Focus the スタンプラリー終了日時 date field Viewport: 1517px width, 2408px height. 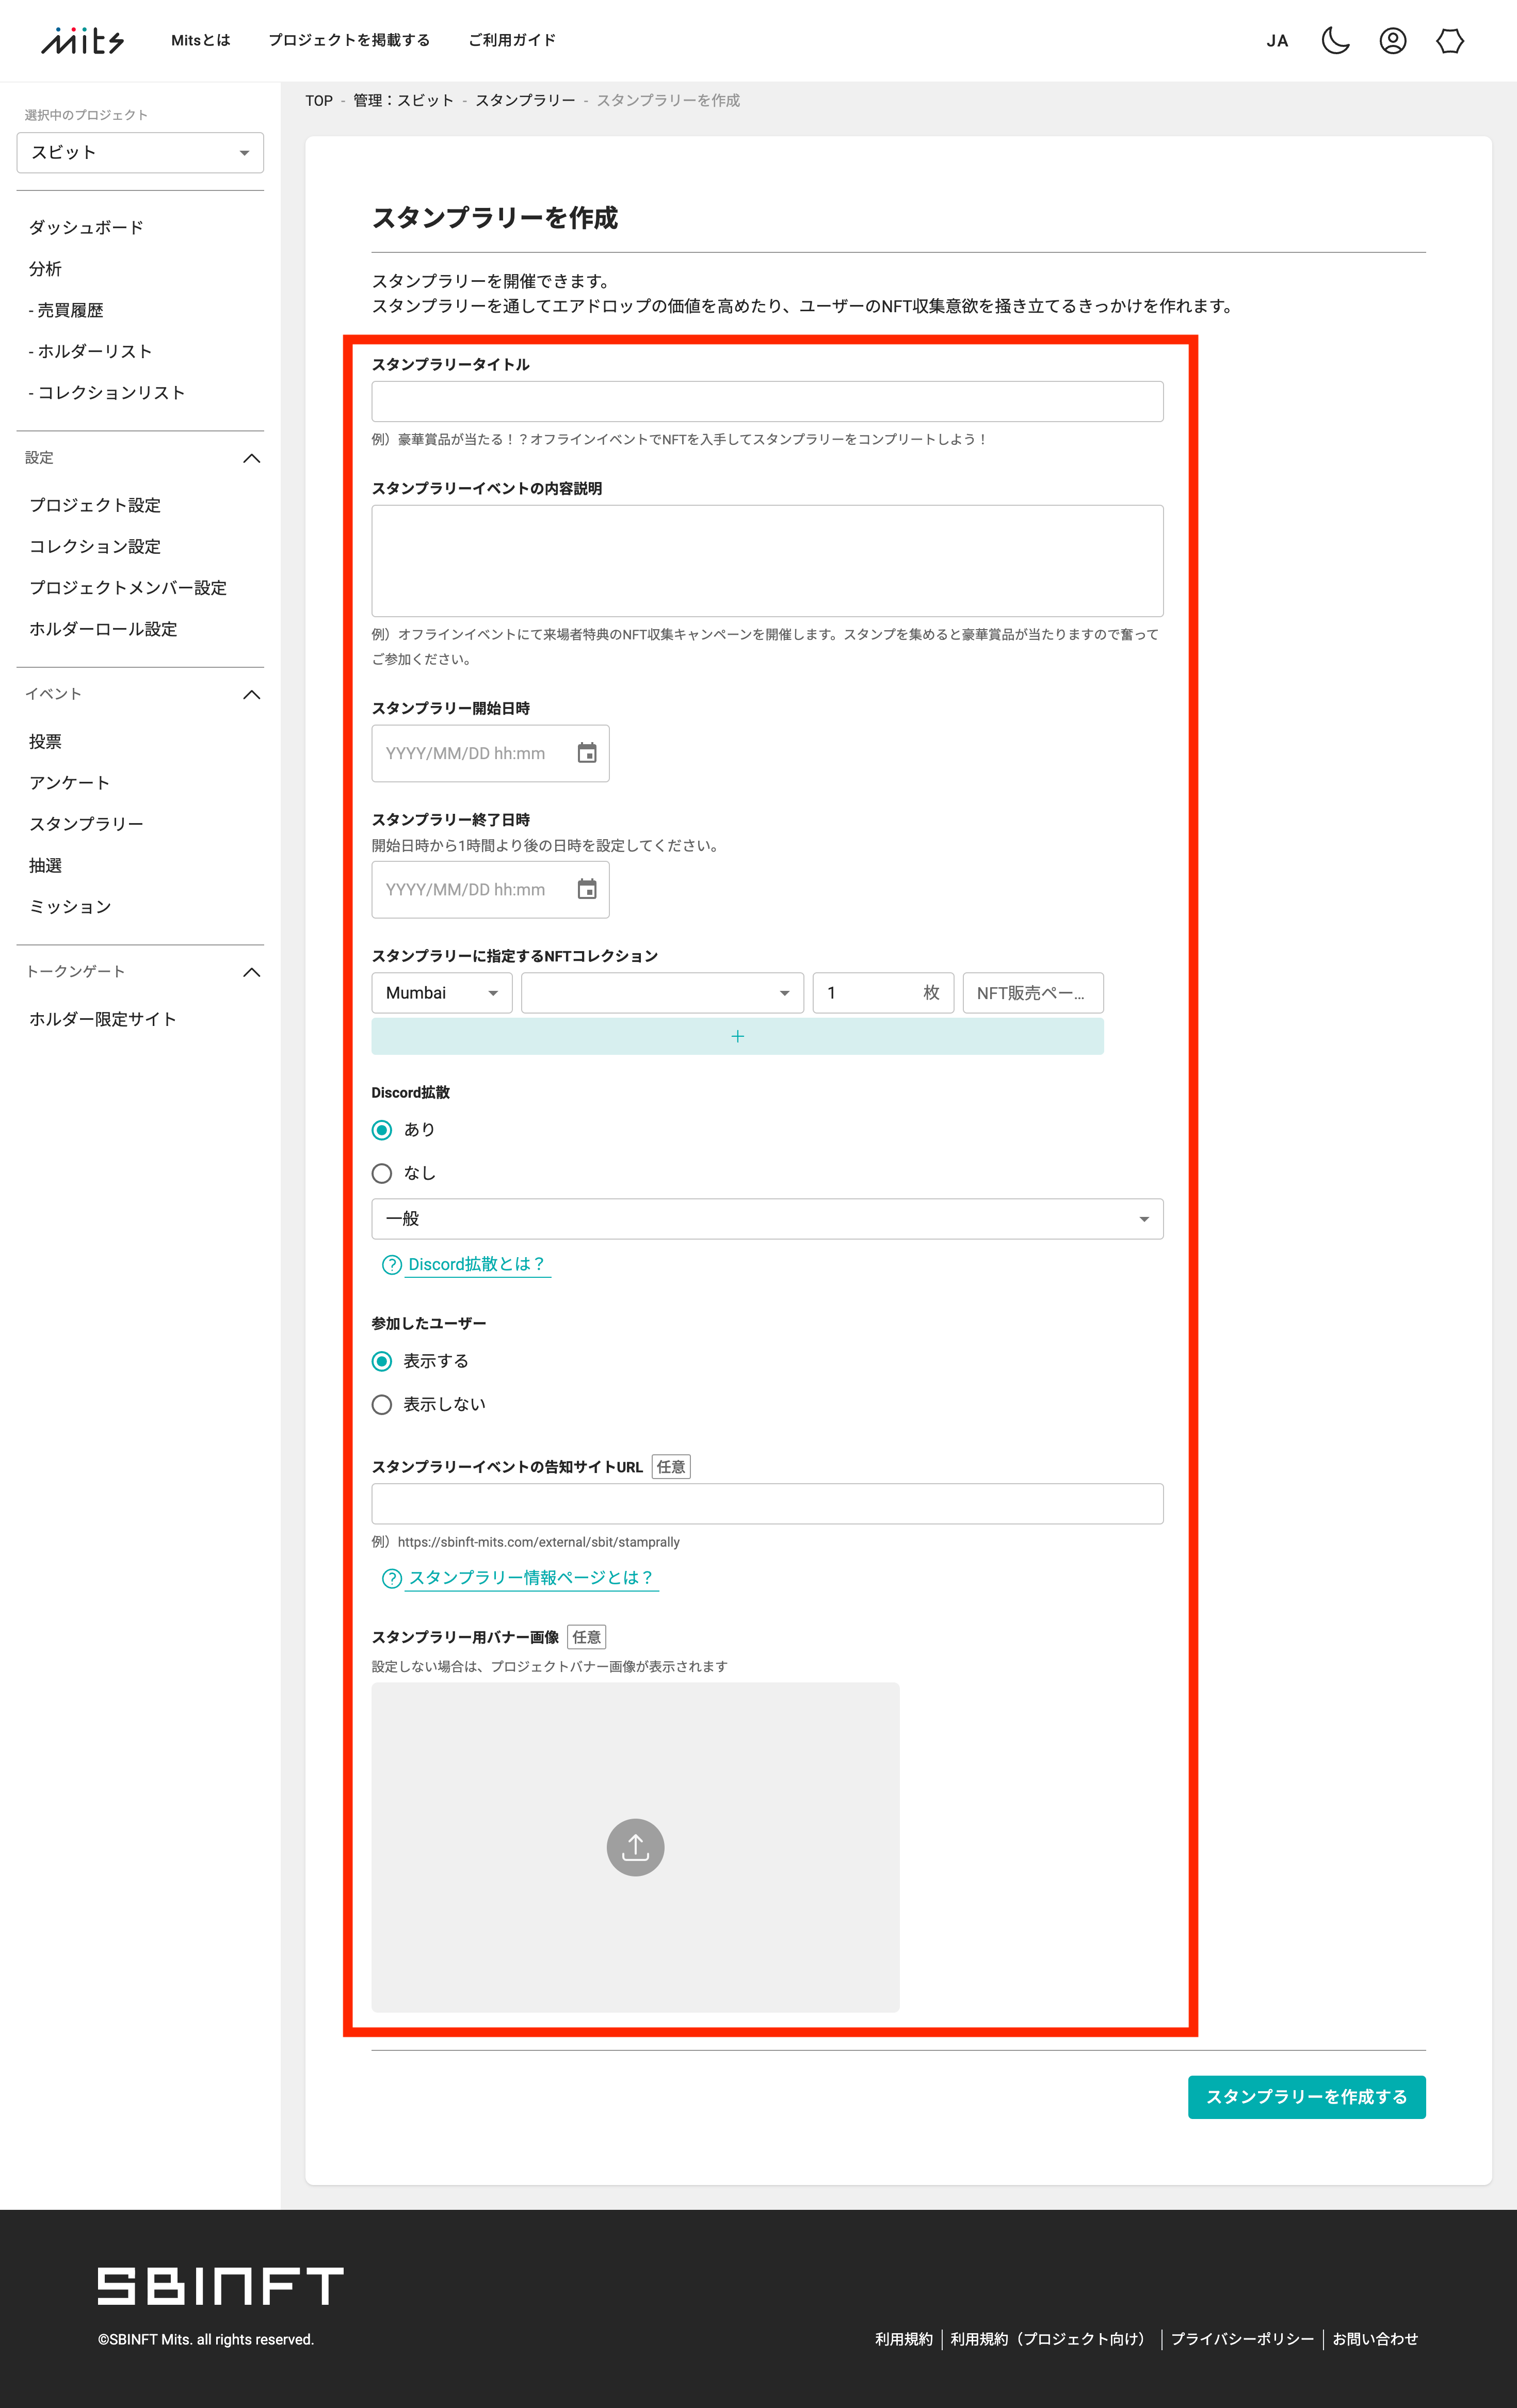point(490,889)
